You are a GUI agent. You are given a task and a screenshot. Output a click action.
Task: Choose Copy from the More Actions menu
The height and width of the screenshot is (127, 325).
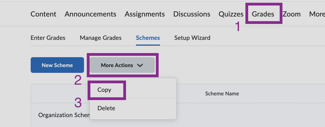click(104, 90)
